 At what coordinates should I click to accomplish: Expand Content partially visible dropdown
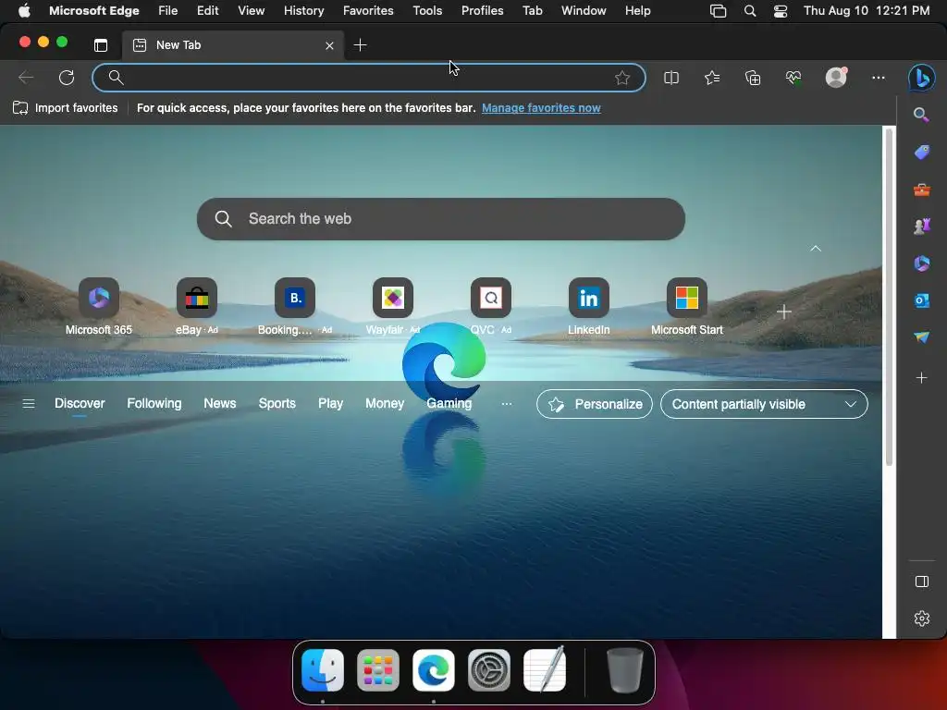[x=764, y=404]
